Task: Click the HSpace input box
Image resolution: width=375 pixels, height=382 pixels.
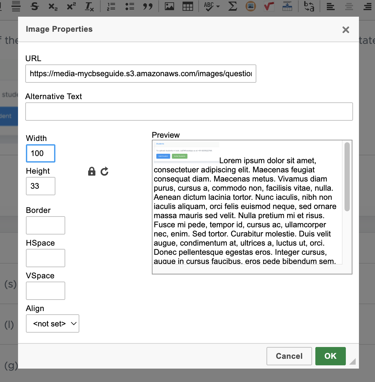Action: pos(46,258)
